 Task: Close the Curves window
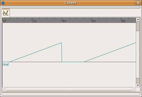[138, 3]
